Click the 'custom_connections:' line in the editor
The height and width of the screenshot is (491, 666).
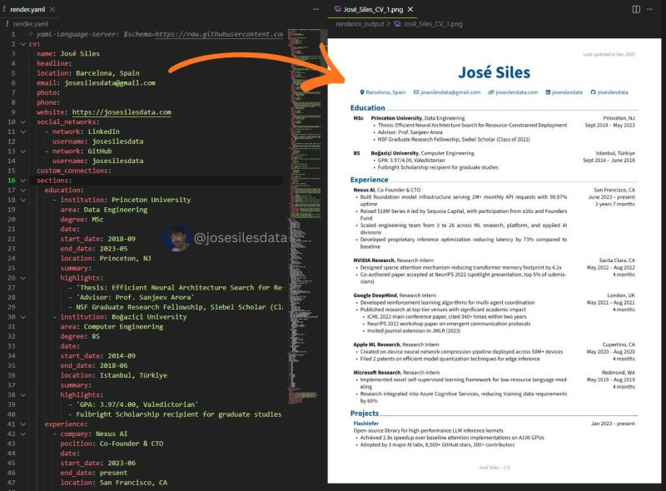pyautogui.click(x=74, y=171)
